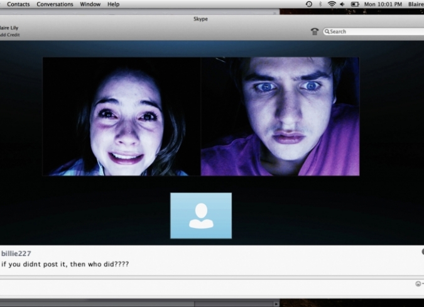Click the magnifier icon in Search
The height and width of the screenshot is (307, 424).
(x=327, y=31)
